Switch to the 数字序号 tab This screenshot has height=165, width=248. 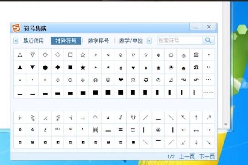click(98, 41)
